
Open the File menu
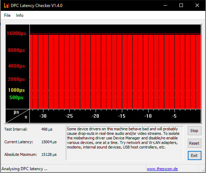[7, 15]
